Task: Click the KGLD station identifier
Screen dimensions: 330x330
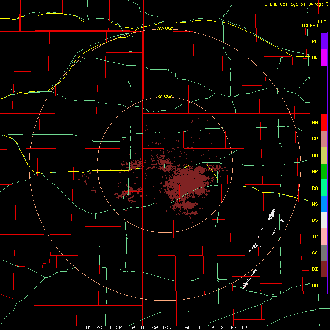Action: pyautogui.click(x=187, y=327)
